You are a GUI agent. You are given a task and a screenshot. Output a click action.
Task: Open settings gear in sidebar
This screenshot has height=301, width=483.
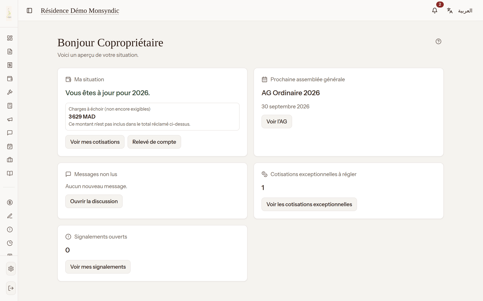tap(11, 268)
